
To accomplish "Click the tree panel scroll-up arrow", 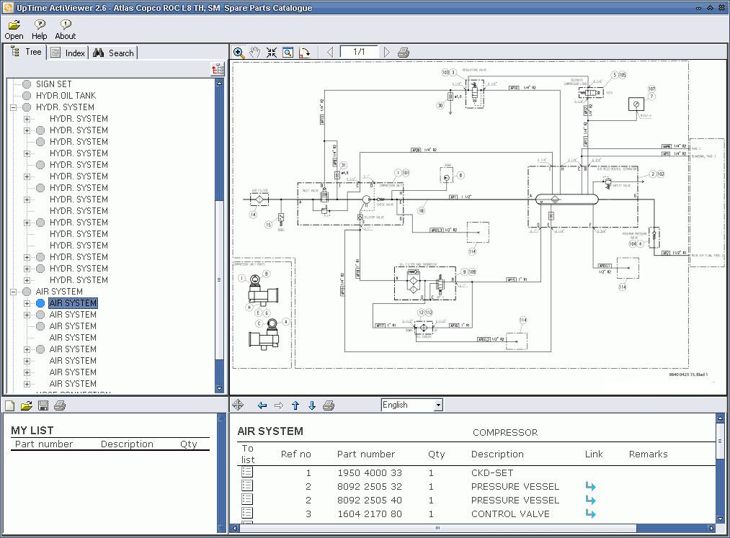I will (x=219, y=84).
